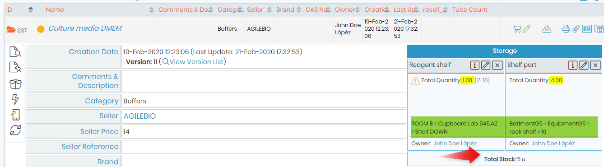Image resolution: width=604 pixels, height=167 pixels.
Task: Click the refresh arrows sidebar icon
Action: click(16, 130)
